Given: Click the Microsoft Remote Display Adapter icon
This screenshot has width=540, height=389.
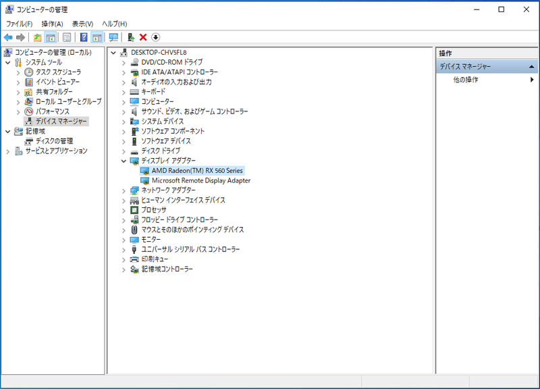Looking at the screenshot, I should pos(145,180).
